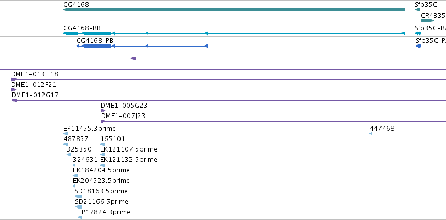446x220 pixels.
Task: Click the 324631 feature label
Action: coord(85,160)
